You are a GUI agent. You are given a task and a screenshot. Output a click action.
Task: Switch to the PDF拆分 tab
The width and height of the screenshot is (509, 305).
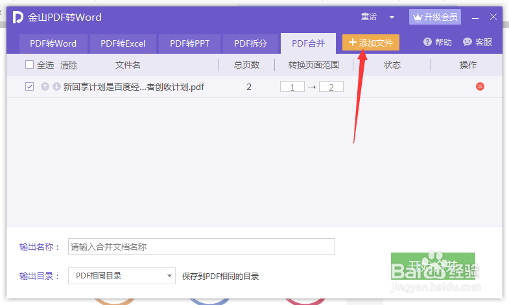(x=250, y=43)
